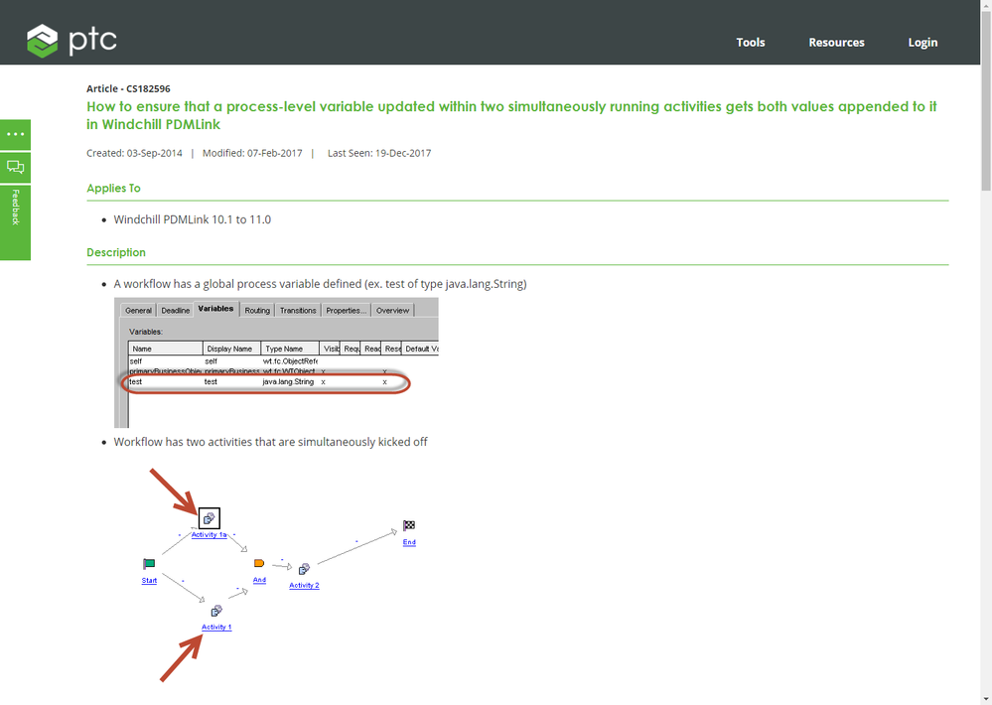This screenshot has height=705, width=992.
Task: Click the Variables tab in the image
Action: tap(215, 309)
